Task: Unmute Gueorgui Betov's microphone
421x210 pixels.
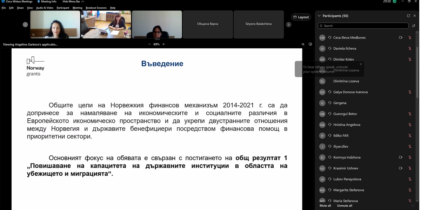Action: coord(410,114)
